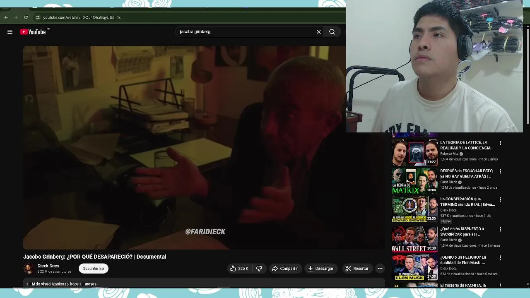Open options menu for LA TEORIA DE LATTICE
Screen dimensions: 530x298
[500, 143]
